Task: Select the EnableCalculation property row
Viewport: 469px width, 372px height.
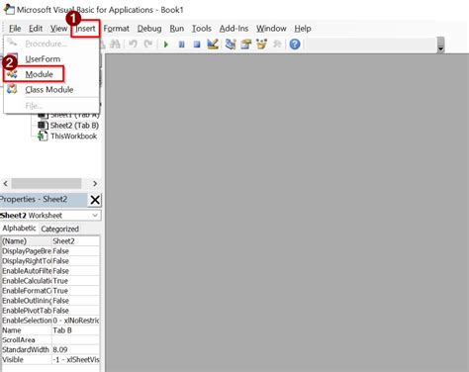Action: click(x=50, y=281)
